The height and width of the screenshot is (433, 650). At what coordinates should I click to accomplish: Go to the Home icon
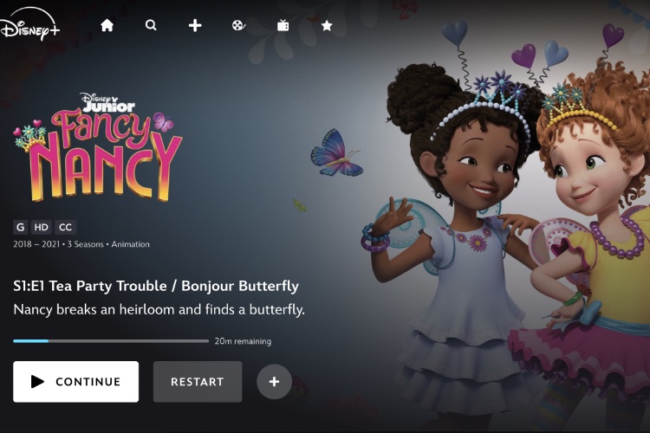pos(107,25)
